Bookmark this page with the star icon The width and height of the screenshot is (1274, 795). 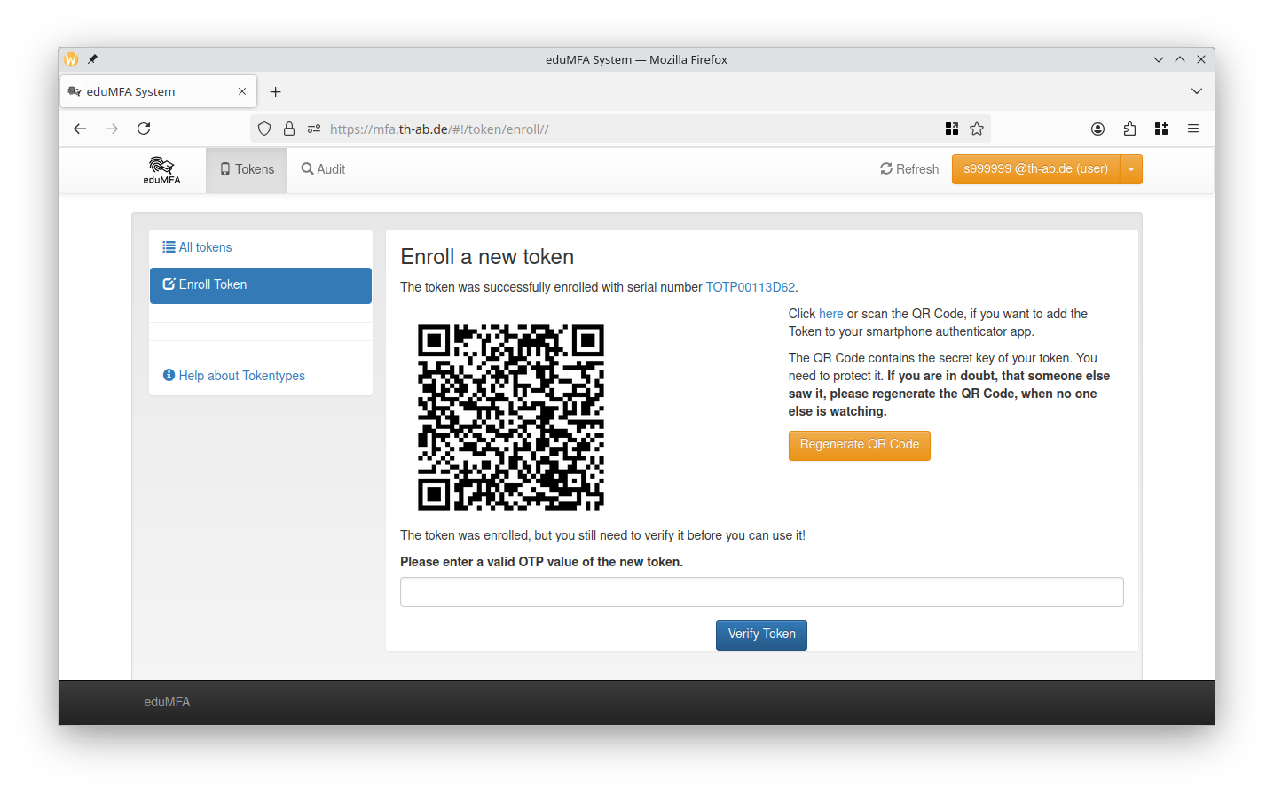977,129
